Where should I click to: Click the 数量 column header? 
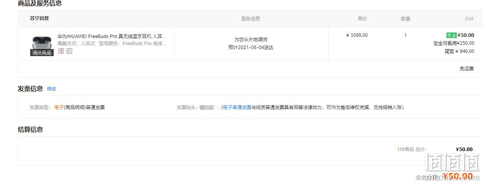click(x=405, y=19)
